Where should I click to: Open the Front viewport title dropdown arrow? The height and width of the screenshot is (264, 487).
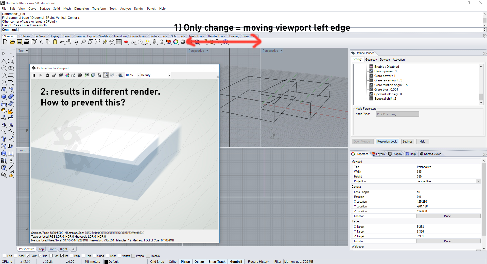pos(28,150)
